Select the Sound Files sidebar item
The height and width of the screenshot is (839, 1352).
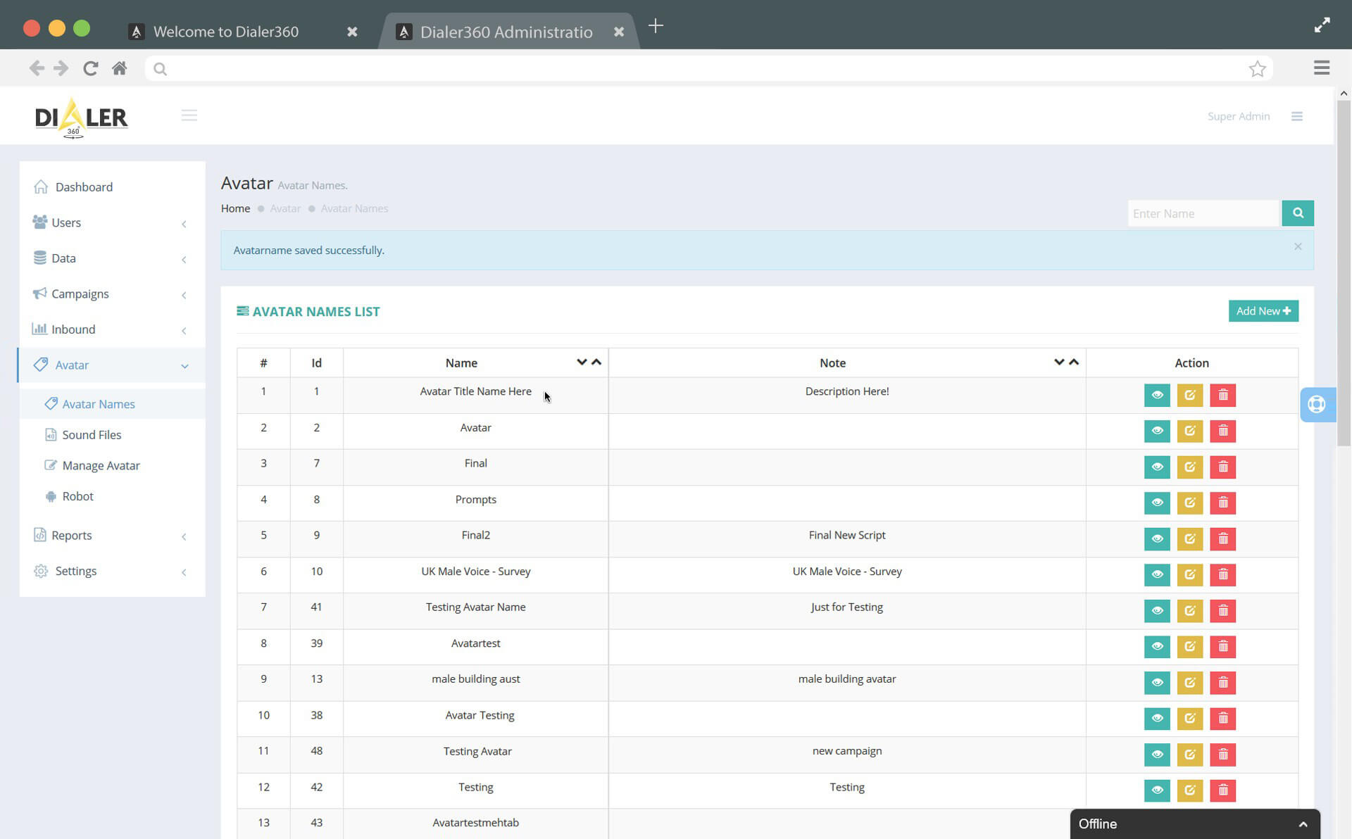pos(92,434)
